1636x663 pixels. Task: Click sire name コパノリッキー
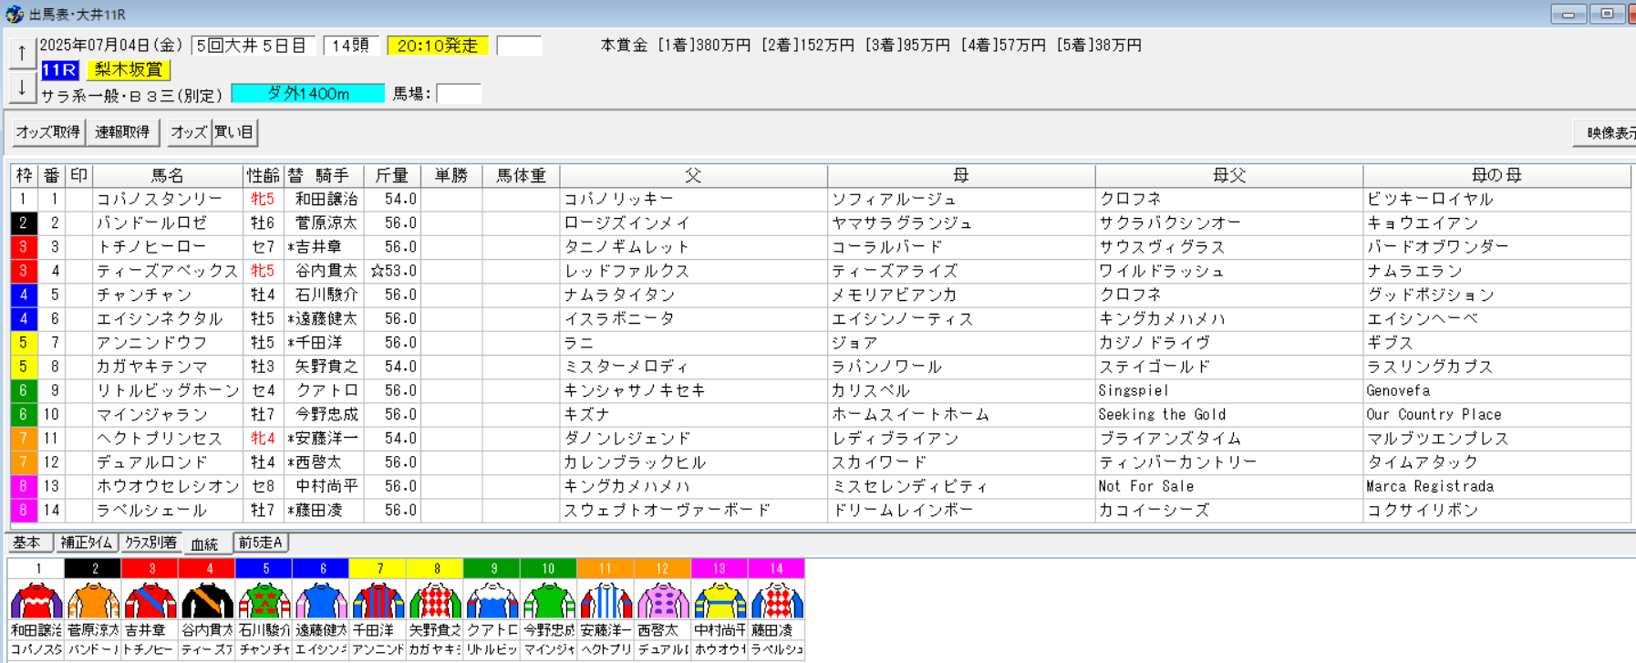coord(618,199)
